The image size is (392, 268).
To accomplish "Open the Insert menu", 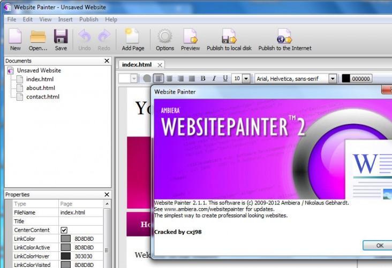I will [65, 19].
